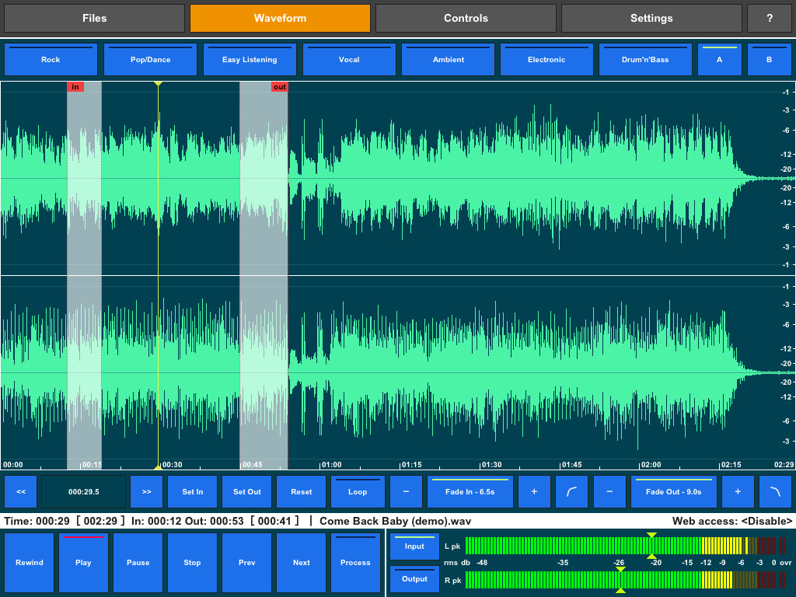Select the Rock preset

coord(51,59)
